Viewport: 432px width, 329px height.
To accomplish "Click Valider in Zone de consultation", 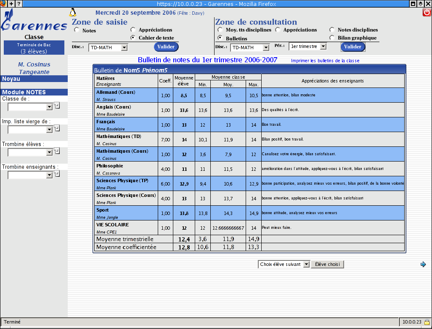I will click(352, 47).
